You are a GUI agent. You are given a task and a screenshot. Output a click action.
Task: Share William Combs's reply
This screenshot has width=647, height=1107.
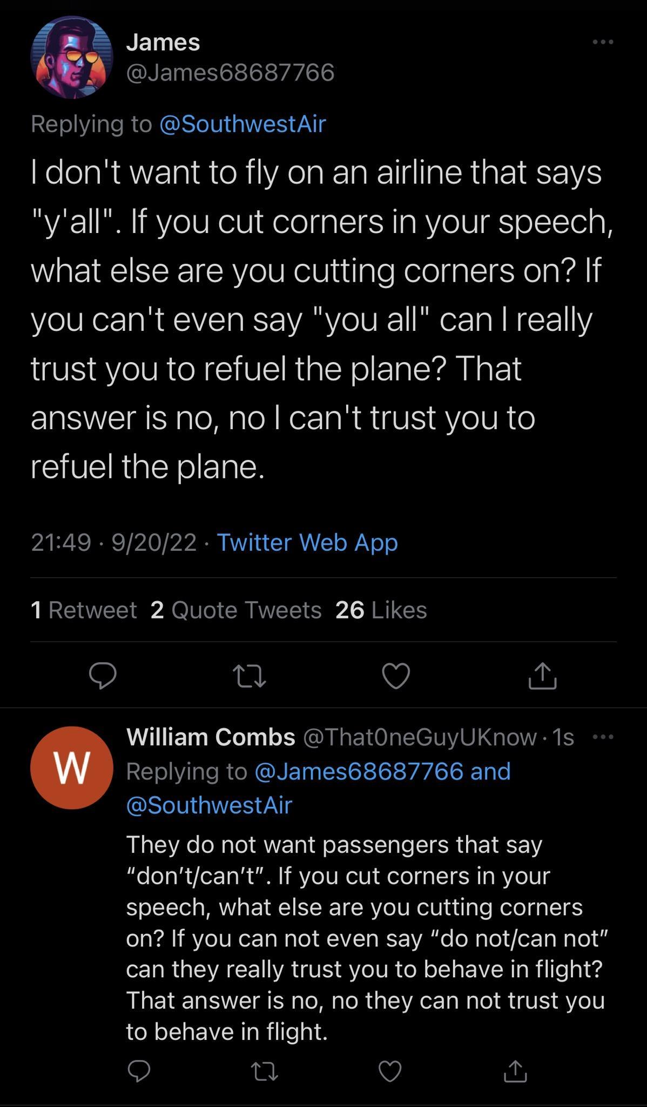pyautogui.click(x=516, y=1073)
